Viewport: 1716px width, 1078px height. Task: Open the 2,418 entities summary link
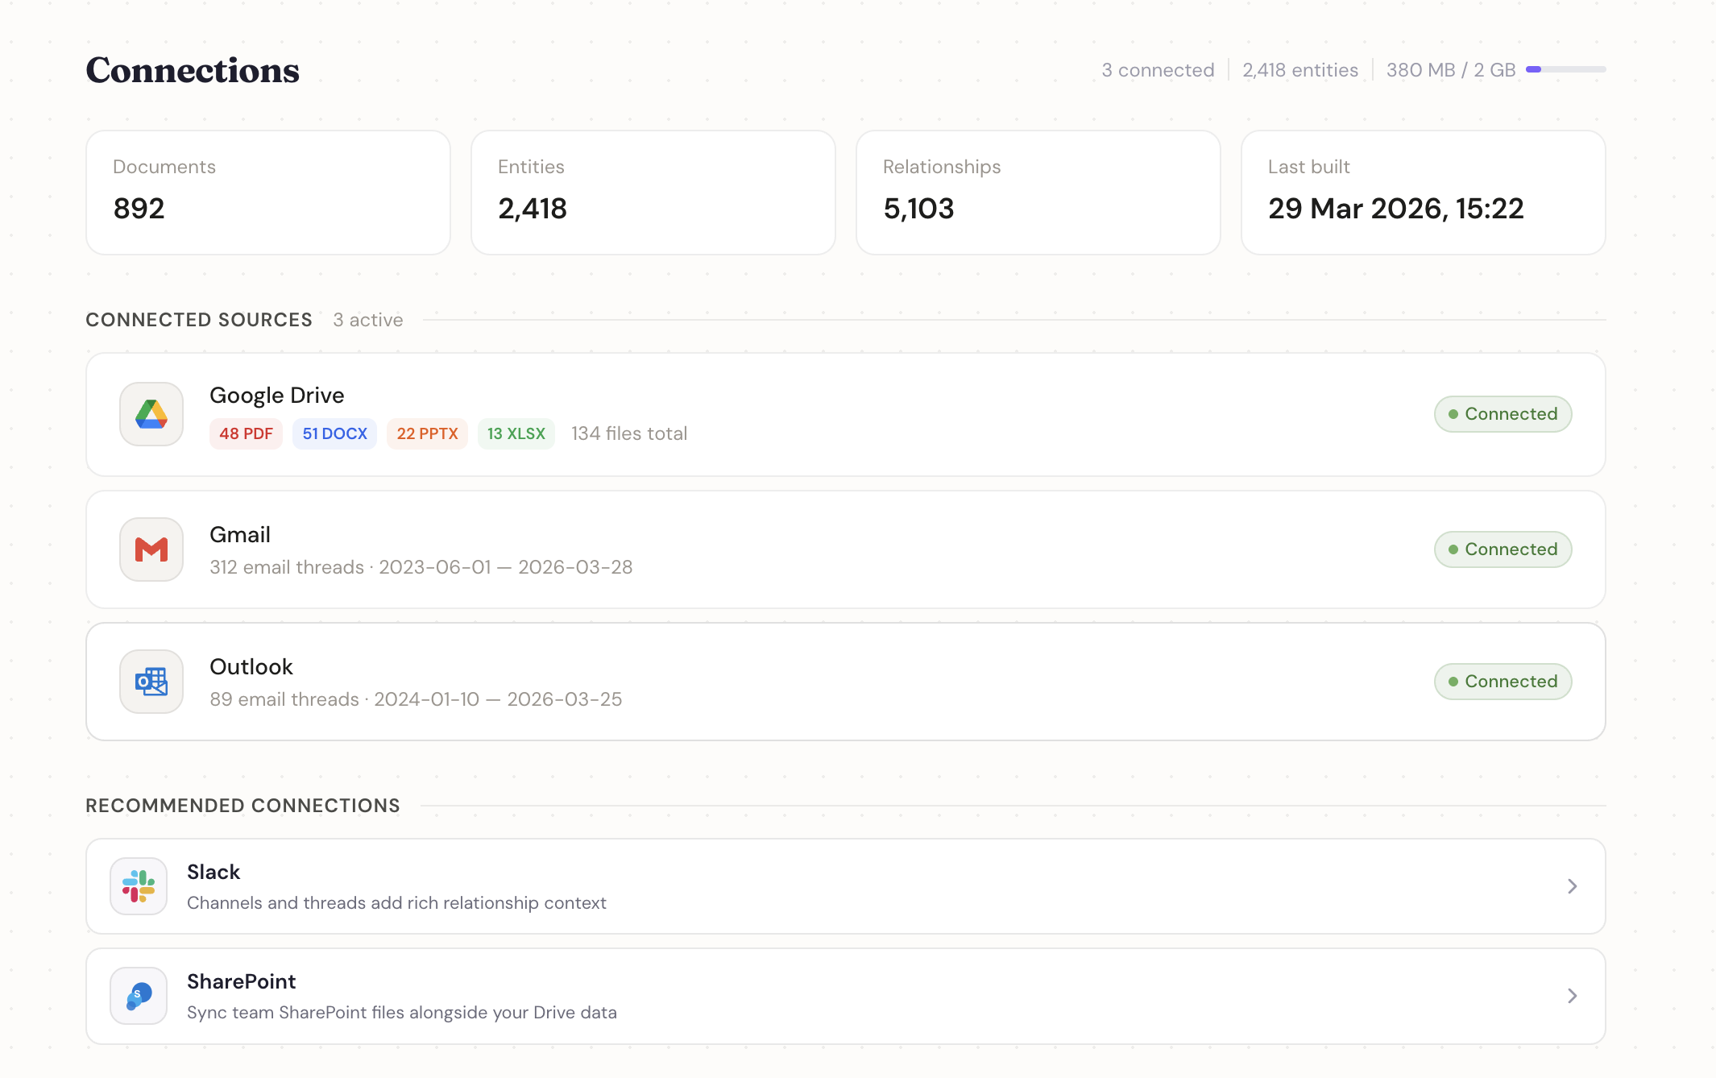(x=1299, y=70)
